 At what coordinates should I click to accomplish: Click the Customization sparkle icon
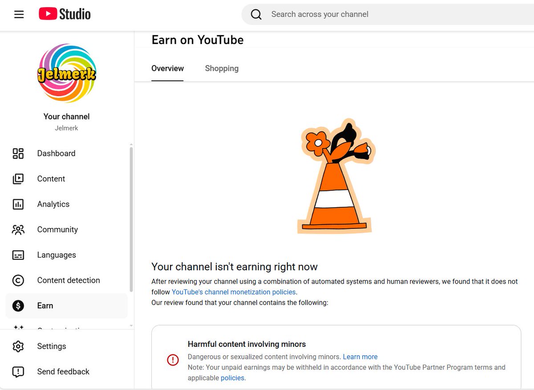click(x=18, y=328)
